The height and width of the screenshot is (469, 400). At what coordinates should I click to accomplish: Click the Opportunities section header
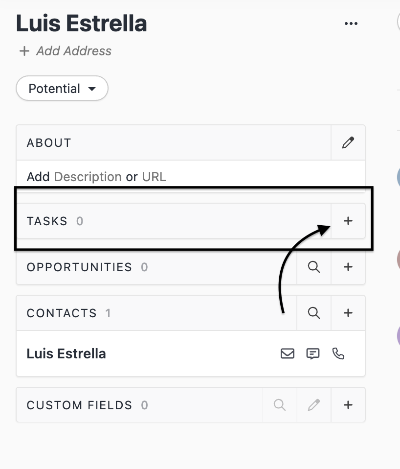coord(79,267)
